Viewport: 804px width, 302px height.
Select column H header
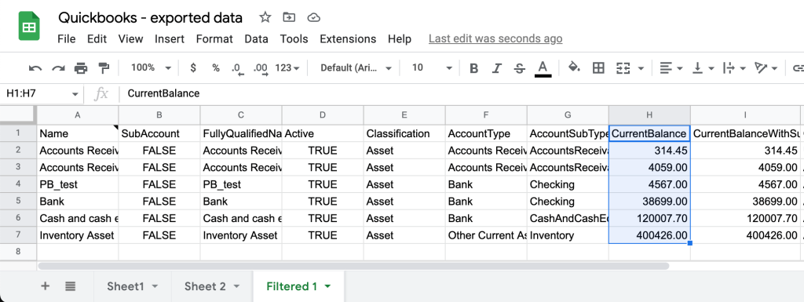649,115
